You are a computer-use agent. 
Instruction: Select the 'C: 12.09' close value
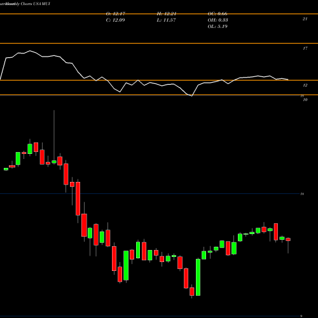click(115, 20)
